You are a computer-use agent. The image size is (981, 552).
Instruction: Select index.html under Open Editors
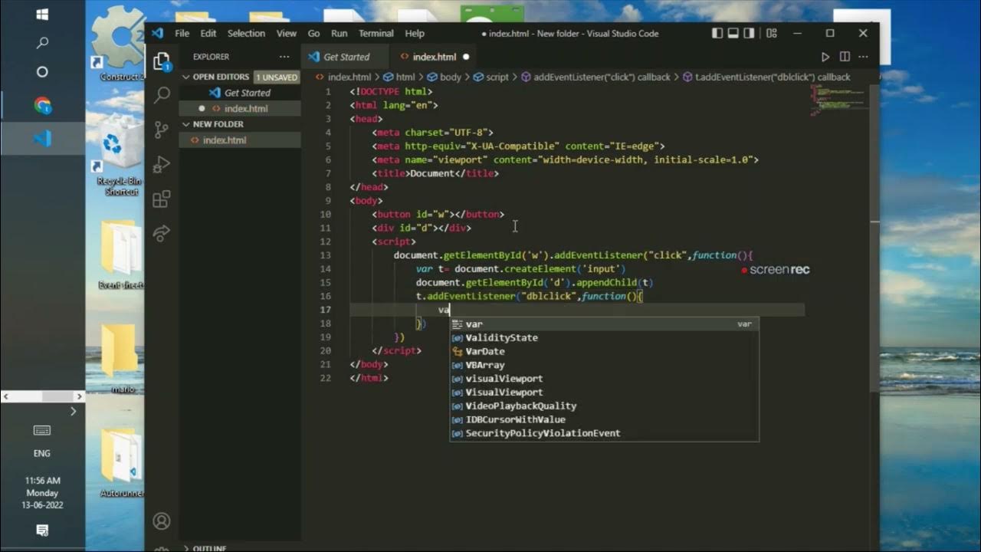click(x=240, y=109)
